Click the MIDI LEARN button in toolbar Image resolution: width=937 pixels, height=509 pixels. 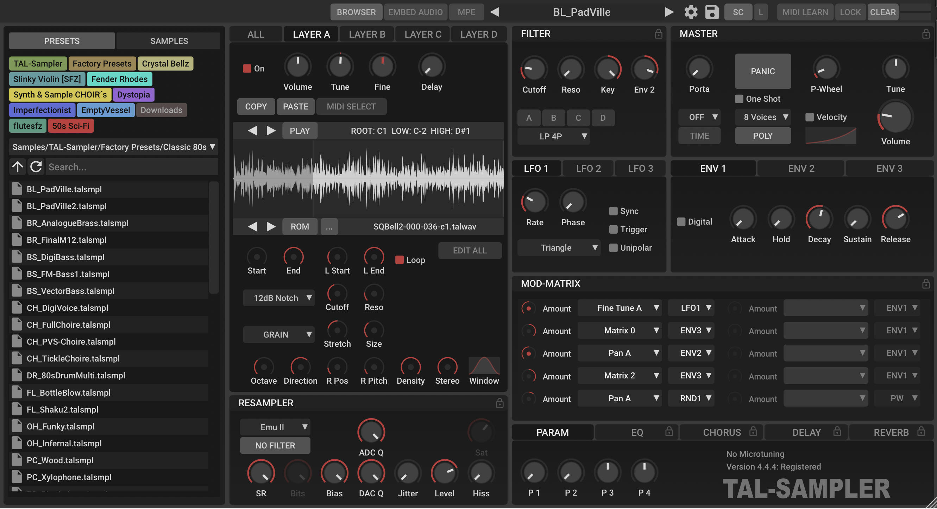[x=805, y=12]
